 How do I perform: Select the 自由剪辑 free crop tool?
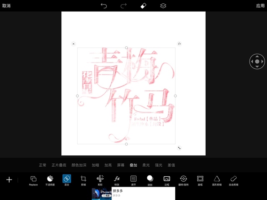(x=234, y=180)
